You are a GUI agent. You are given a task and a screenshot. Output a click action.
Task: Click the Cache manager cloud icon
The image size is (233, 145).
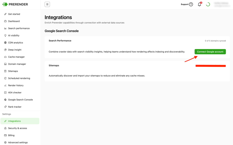coord(5,57)
